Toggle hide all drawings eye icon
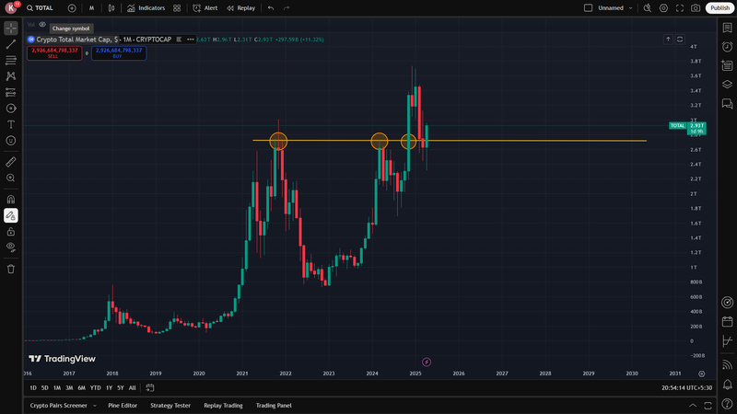 coord(11,247)
